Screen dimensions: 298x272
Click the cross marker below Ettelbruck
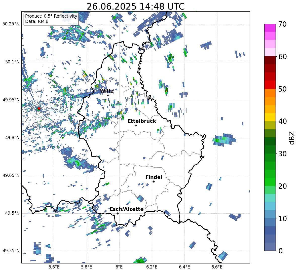(136, 125)
